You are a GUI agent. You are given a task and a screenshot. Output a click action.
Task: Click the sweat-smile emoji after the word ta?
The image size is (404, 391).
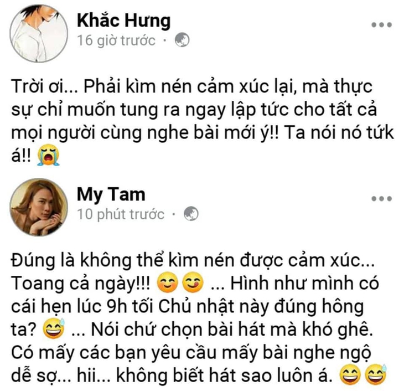[x=54, y=328]
